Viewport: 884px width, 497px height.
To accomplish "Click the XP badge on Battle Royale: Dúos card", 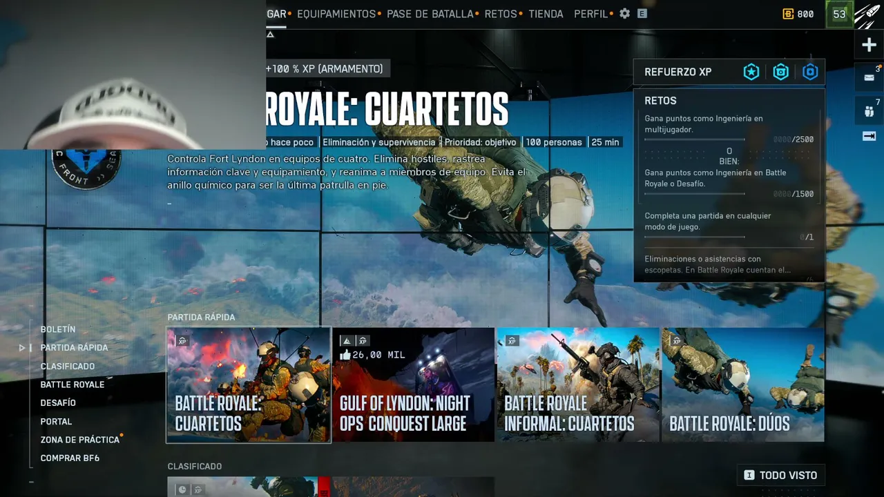I will coord(676,340).
